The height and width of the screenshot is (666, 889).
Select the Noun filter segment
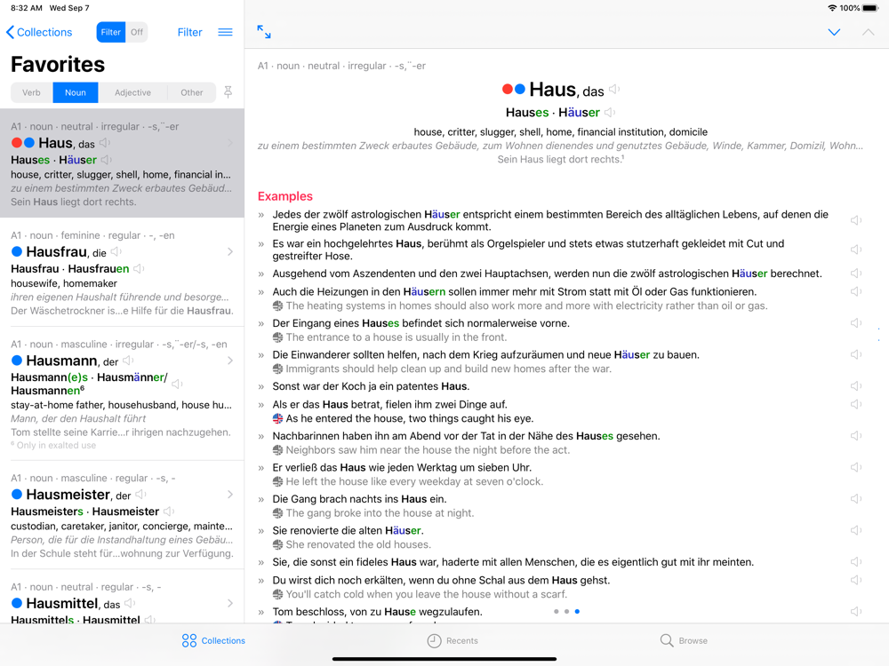[x=76, y=92]
